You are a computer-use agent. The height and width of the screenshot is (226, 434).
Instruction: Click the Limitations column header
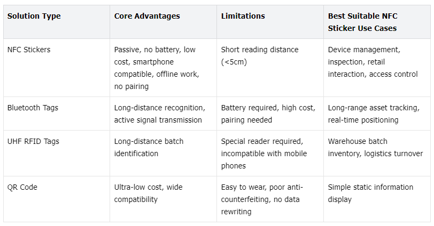(243, 16)
